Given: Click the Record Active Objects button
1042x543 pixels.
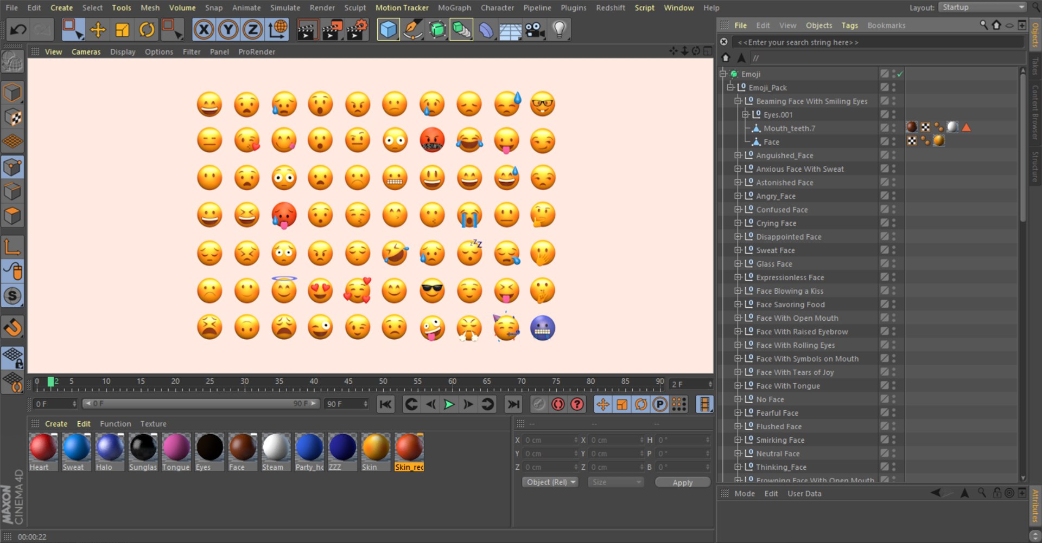Looking at the screenshot, I should [538, 404].
